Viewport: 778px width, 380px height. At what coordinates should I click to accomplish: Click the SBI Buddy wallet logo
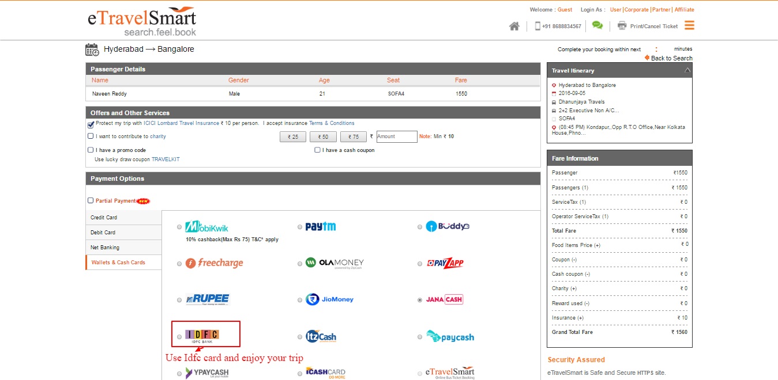[x=448, y=226]
